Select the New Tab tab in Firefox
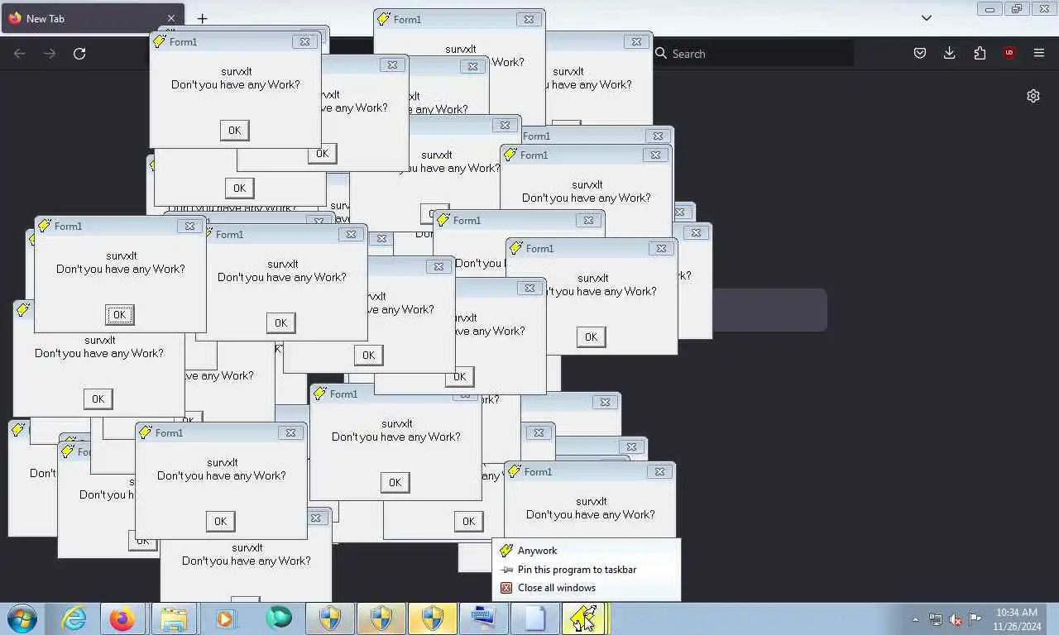 tap(93, 18)
